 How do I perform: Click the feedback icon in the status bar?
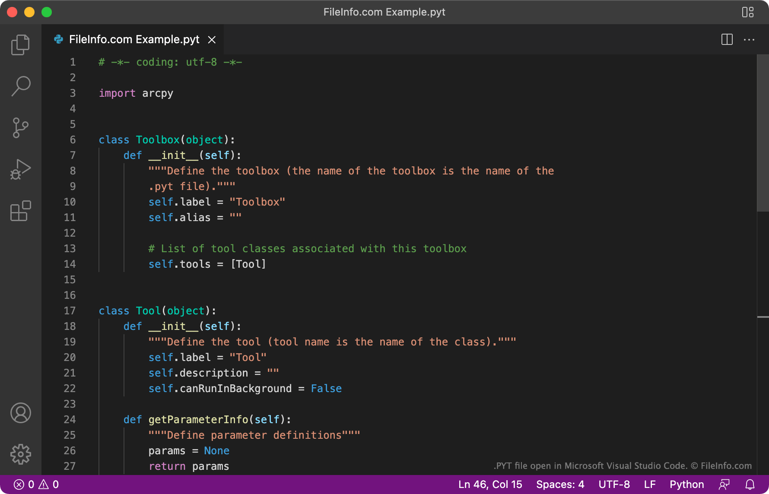tap(725, 484)
